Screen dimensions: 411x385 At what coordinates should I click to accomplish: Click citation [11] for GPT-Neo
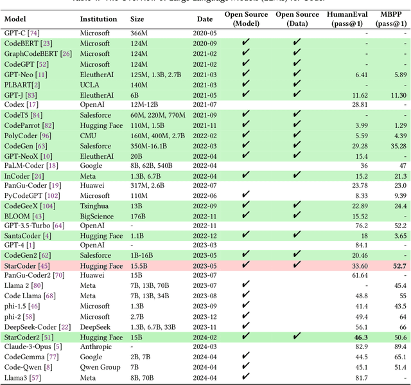[41, 75]
